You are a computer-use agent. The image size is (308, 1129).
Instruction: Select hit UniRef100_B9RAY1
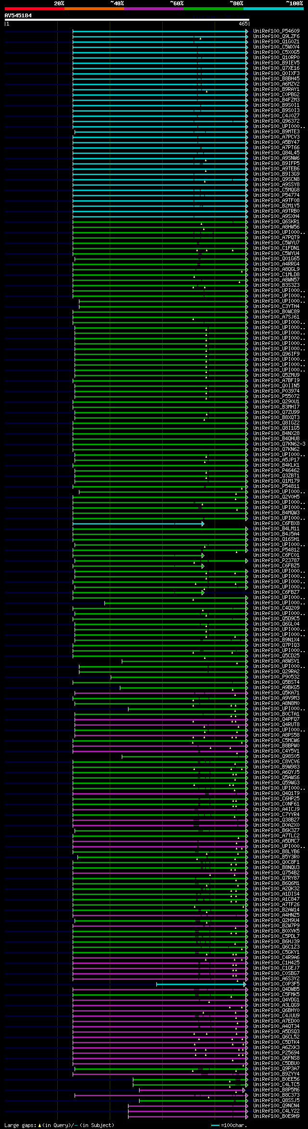pyautogui.click(x=276, y=90)
